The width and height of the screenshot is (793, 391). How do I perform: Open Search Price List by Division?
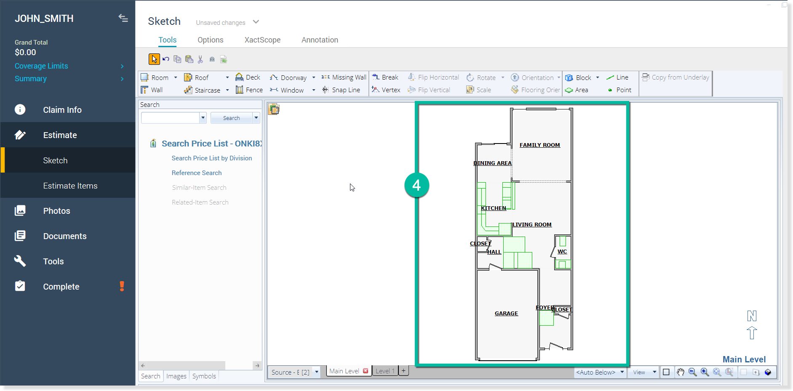pyautogui.click(x=212, y=158)
